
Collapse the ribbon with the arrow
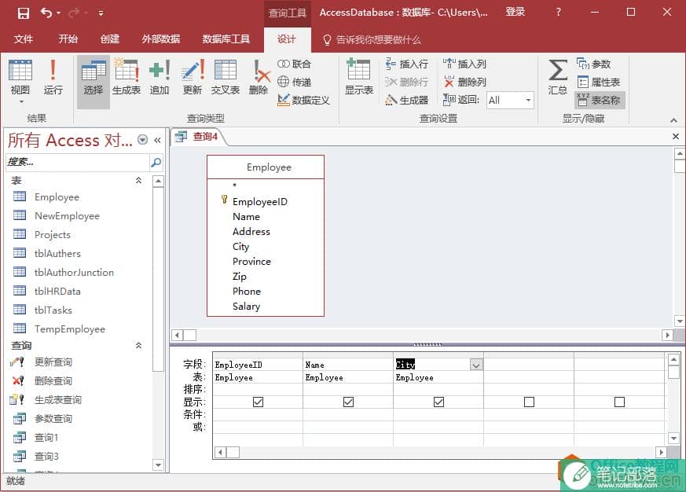673,120
